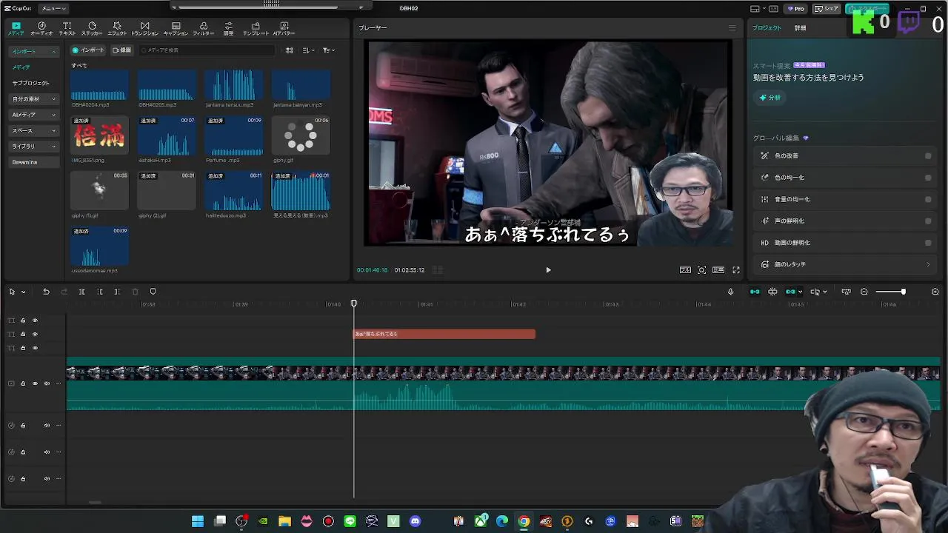Click the 分析 analyze button

(x=770, y=98)
